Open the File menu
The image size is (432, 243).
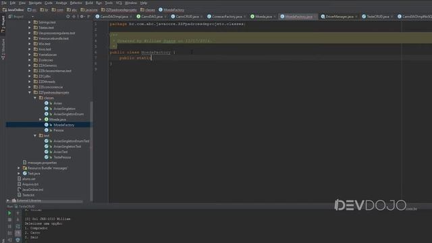[x=4, y=3]
